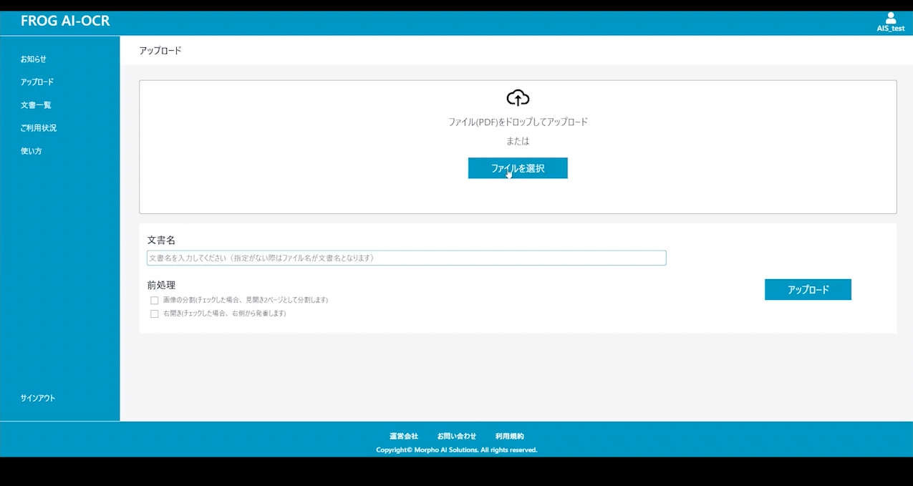Click サインアウト to sign out
The width and height of the screenshot is (913, 486).
pos(38,398)
